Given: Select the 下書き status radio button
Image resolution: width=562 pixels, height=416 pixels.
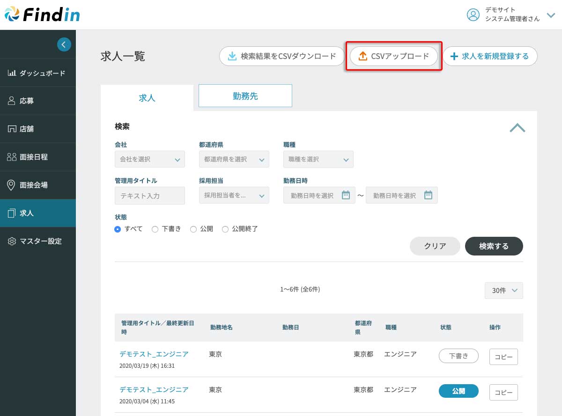Looking at the screenshot, I should pyautogui.click(x=155, y=229).
